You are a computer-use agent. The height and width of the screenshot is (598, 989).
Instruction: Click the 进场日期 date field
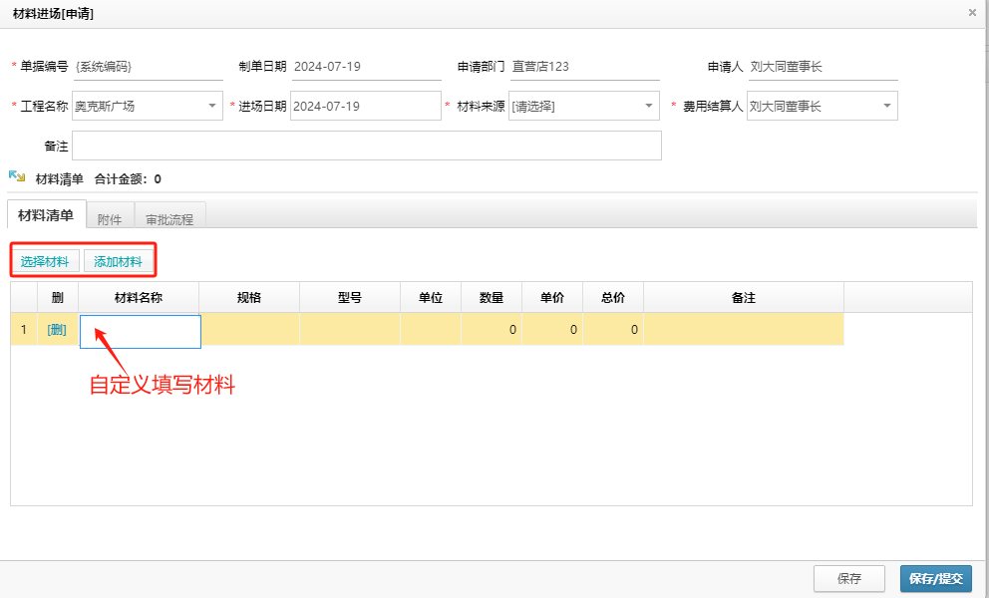pos(364,106)
